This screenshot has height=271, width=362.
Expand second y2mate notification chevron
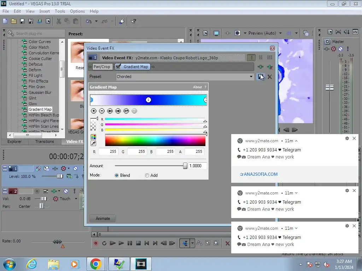tap(296, 193)
